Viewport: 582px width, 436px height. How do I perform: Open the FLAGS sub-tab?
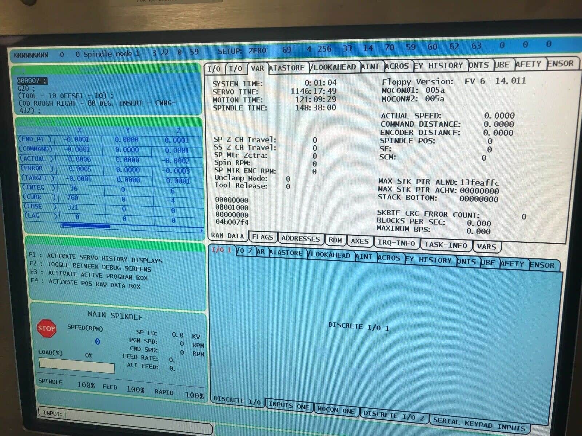(262, 237)
